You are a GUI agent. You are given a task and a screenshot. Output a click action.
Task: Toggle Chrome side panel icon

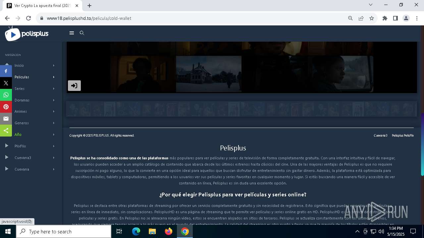point(396,18)
